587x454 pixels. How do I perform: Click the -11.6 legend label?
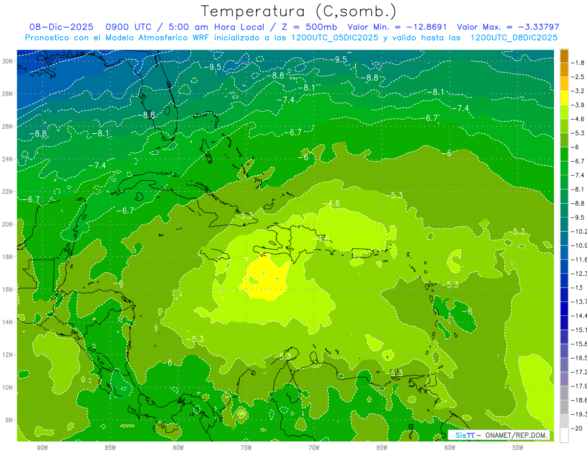point(579,259)
